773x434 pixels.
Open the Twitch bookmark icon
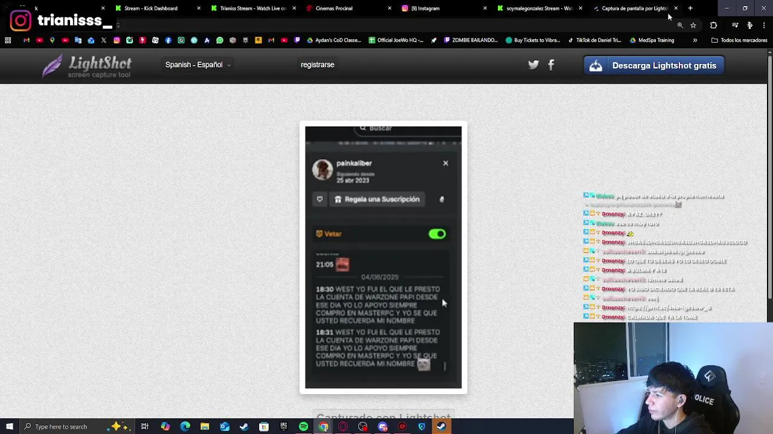(x=297, y=40)
